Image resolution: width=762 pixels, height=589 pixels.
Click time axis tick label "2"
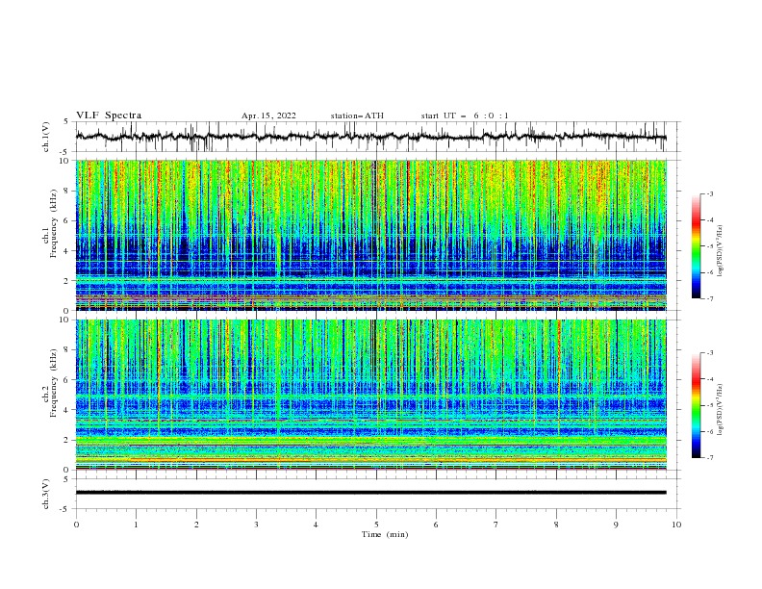pos(196,525)
